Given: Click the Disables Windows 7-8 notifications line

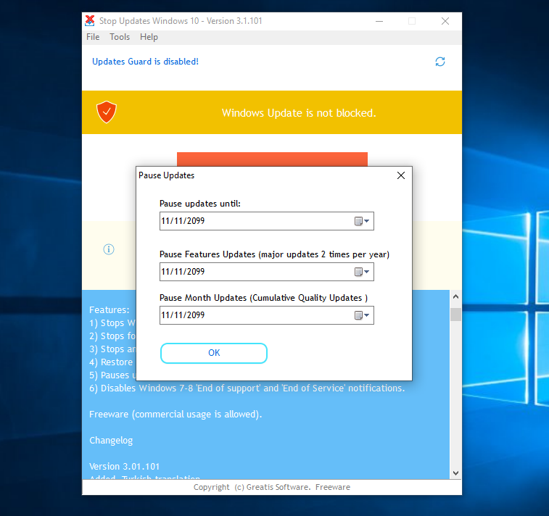Looking at the screenshot, I should 247,388.
